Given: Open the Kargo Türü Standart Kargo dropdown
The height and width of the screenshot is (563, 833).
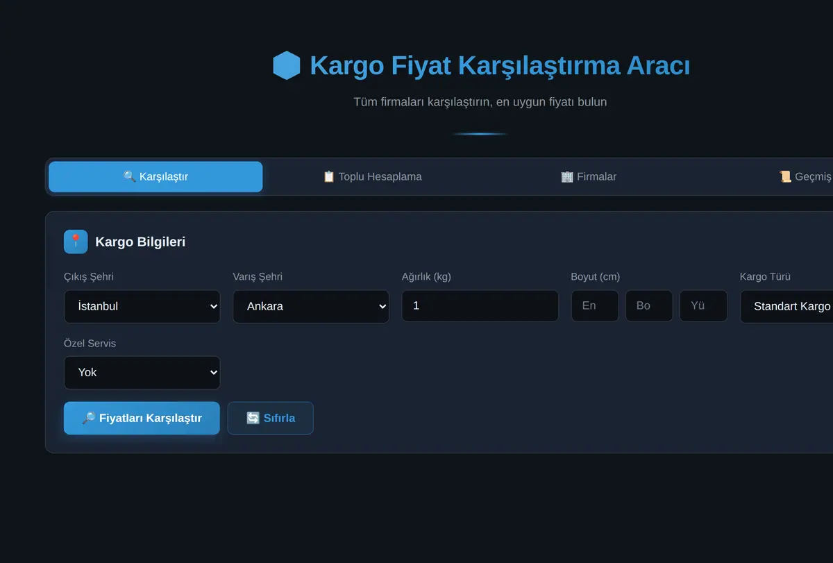Looking at the screenshot, I should pyautogui.click(x=786, y=306).
